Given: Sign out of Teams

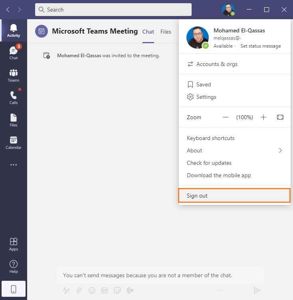Looking at the screenshot, I should pos(235,196).
